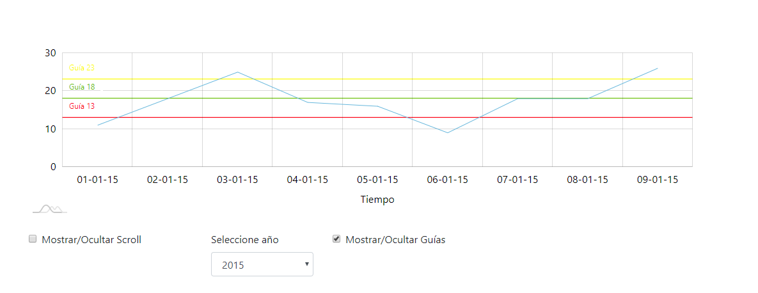Uncheck the Mostrar/Ocultar Guías checkbox
758x293 pixels.
coord(336,239)
